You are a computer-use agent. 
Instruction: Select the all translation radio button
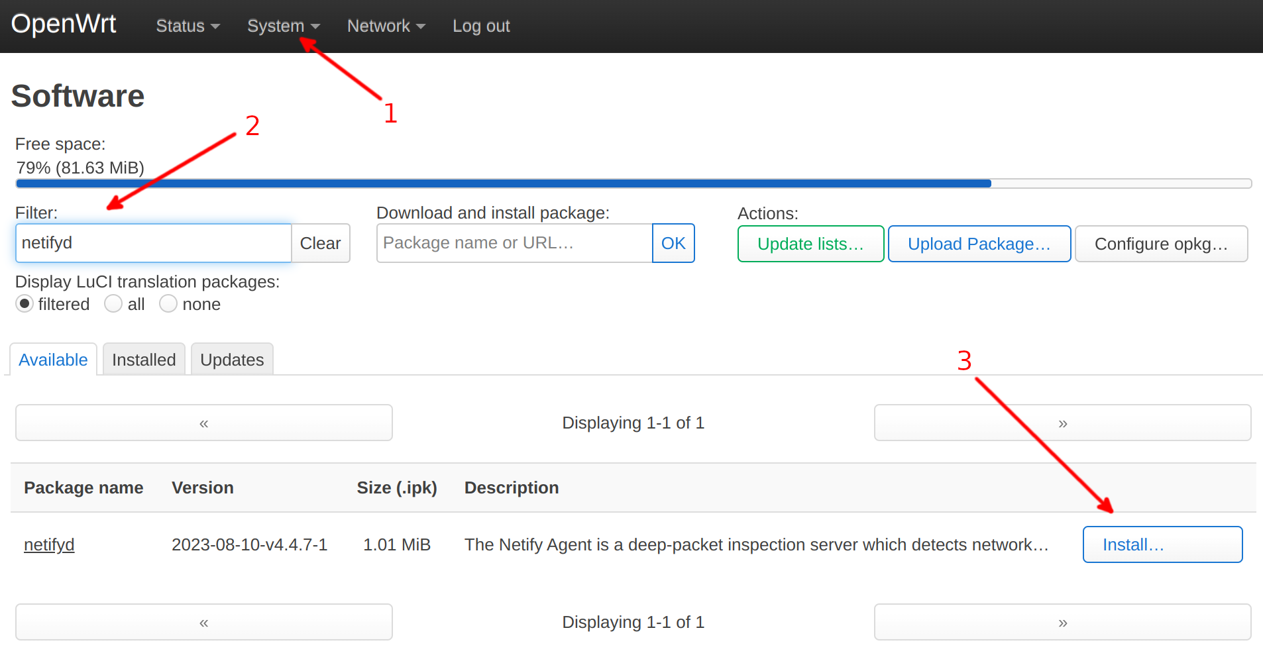click(113, 304)
